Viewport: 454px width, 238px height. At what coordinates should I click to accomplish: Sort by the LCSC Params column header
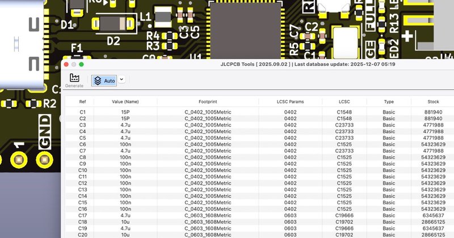(291, 102)
